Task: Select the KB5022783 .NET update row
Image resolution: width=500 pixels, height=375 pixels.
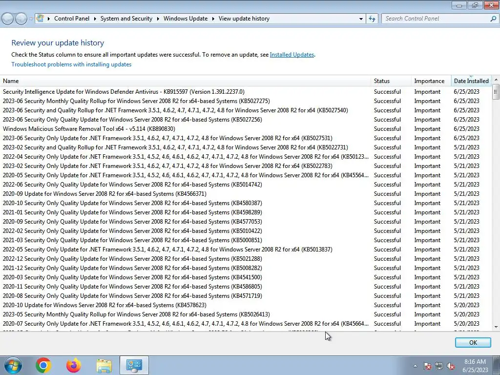Action: pyautogui.click(x=246, y=166)
